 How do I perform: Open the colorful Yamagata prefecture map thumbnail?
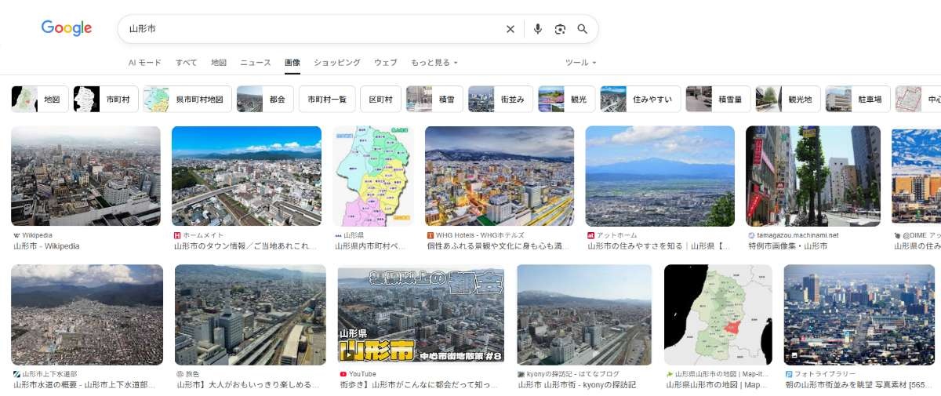click(373, 176)
